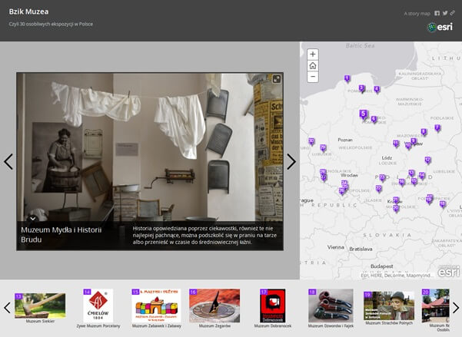Select map marker number 11

click(396, 144)
